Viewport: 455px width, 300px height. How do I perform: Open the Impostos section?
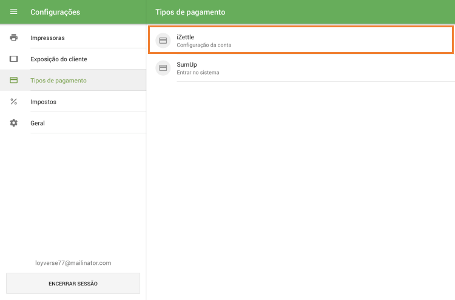pyautogui.click(x=43, y=102)
